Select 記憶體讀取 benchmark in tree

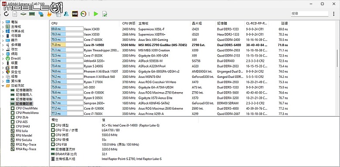[x=24, y=90]
